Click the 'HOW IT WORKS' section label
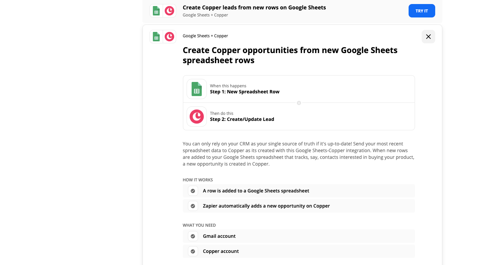 pos(198,180)
